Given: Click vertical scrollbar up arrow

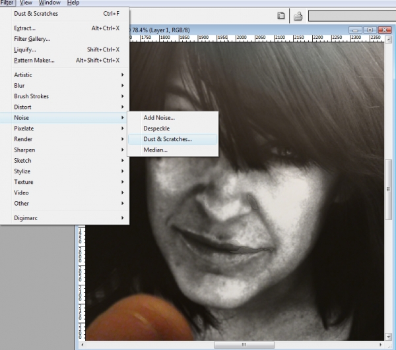Looking at the screenshot, I should 389,39.
